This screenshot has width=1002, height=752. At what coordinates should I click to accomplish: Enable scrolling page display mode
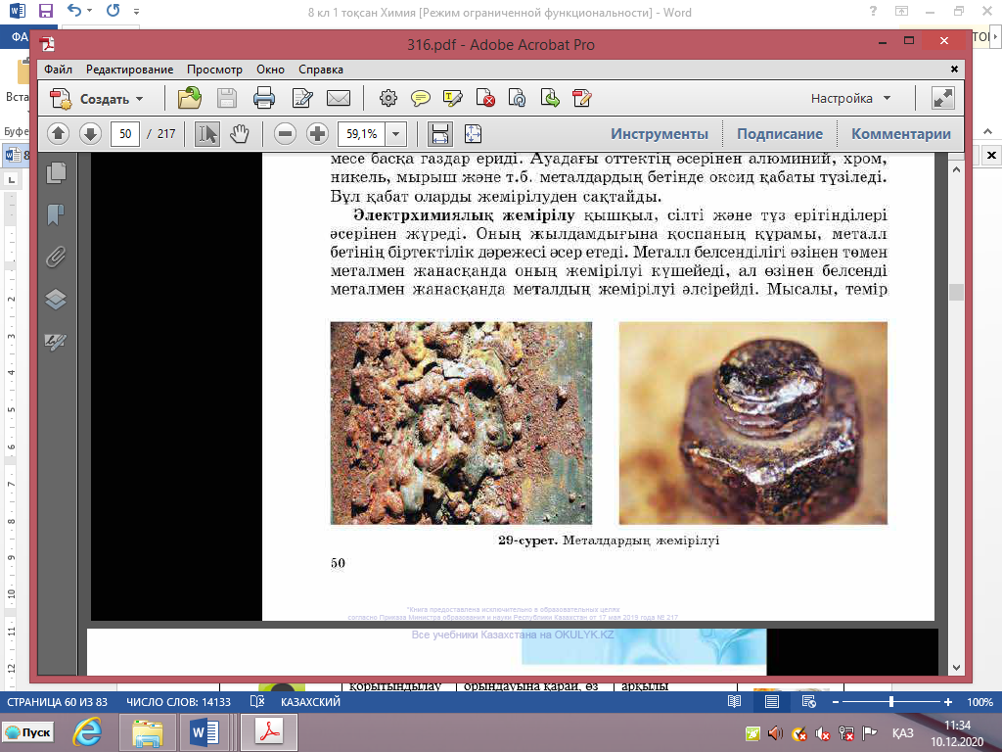tap(439, 134)
